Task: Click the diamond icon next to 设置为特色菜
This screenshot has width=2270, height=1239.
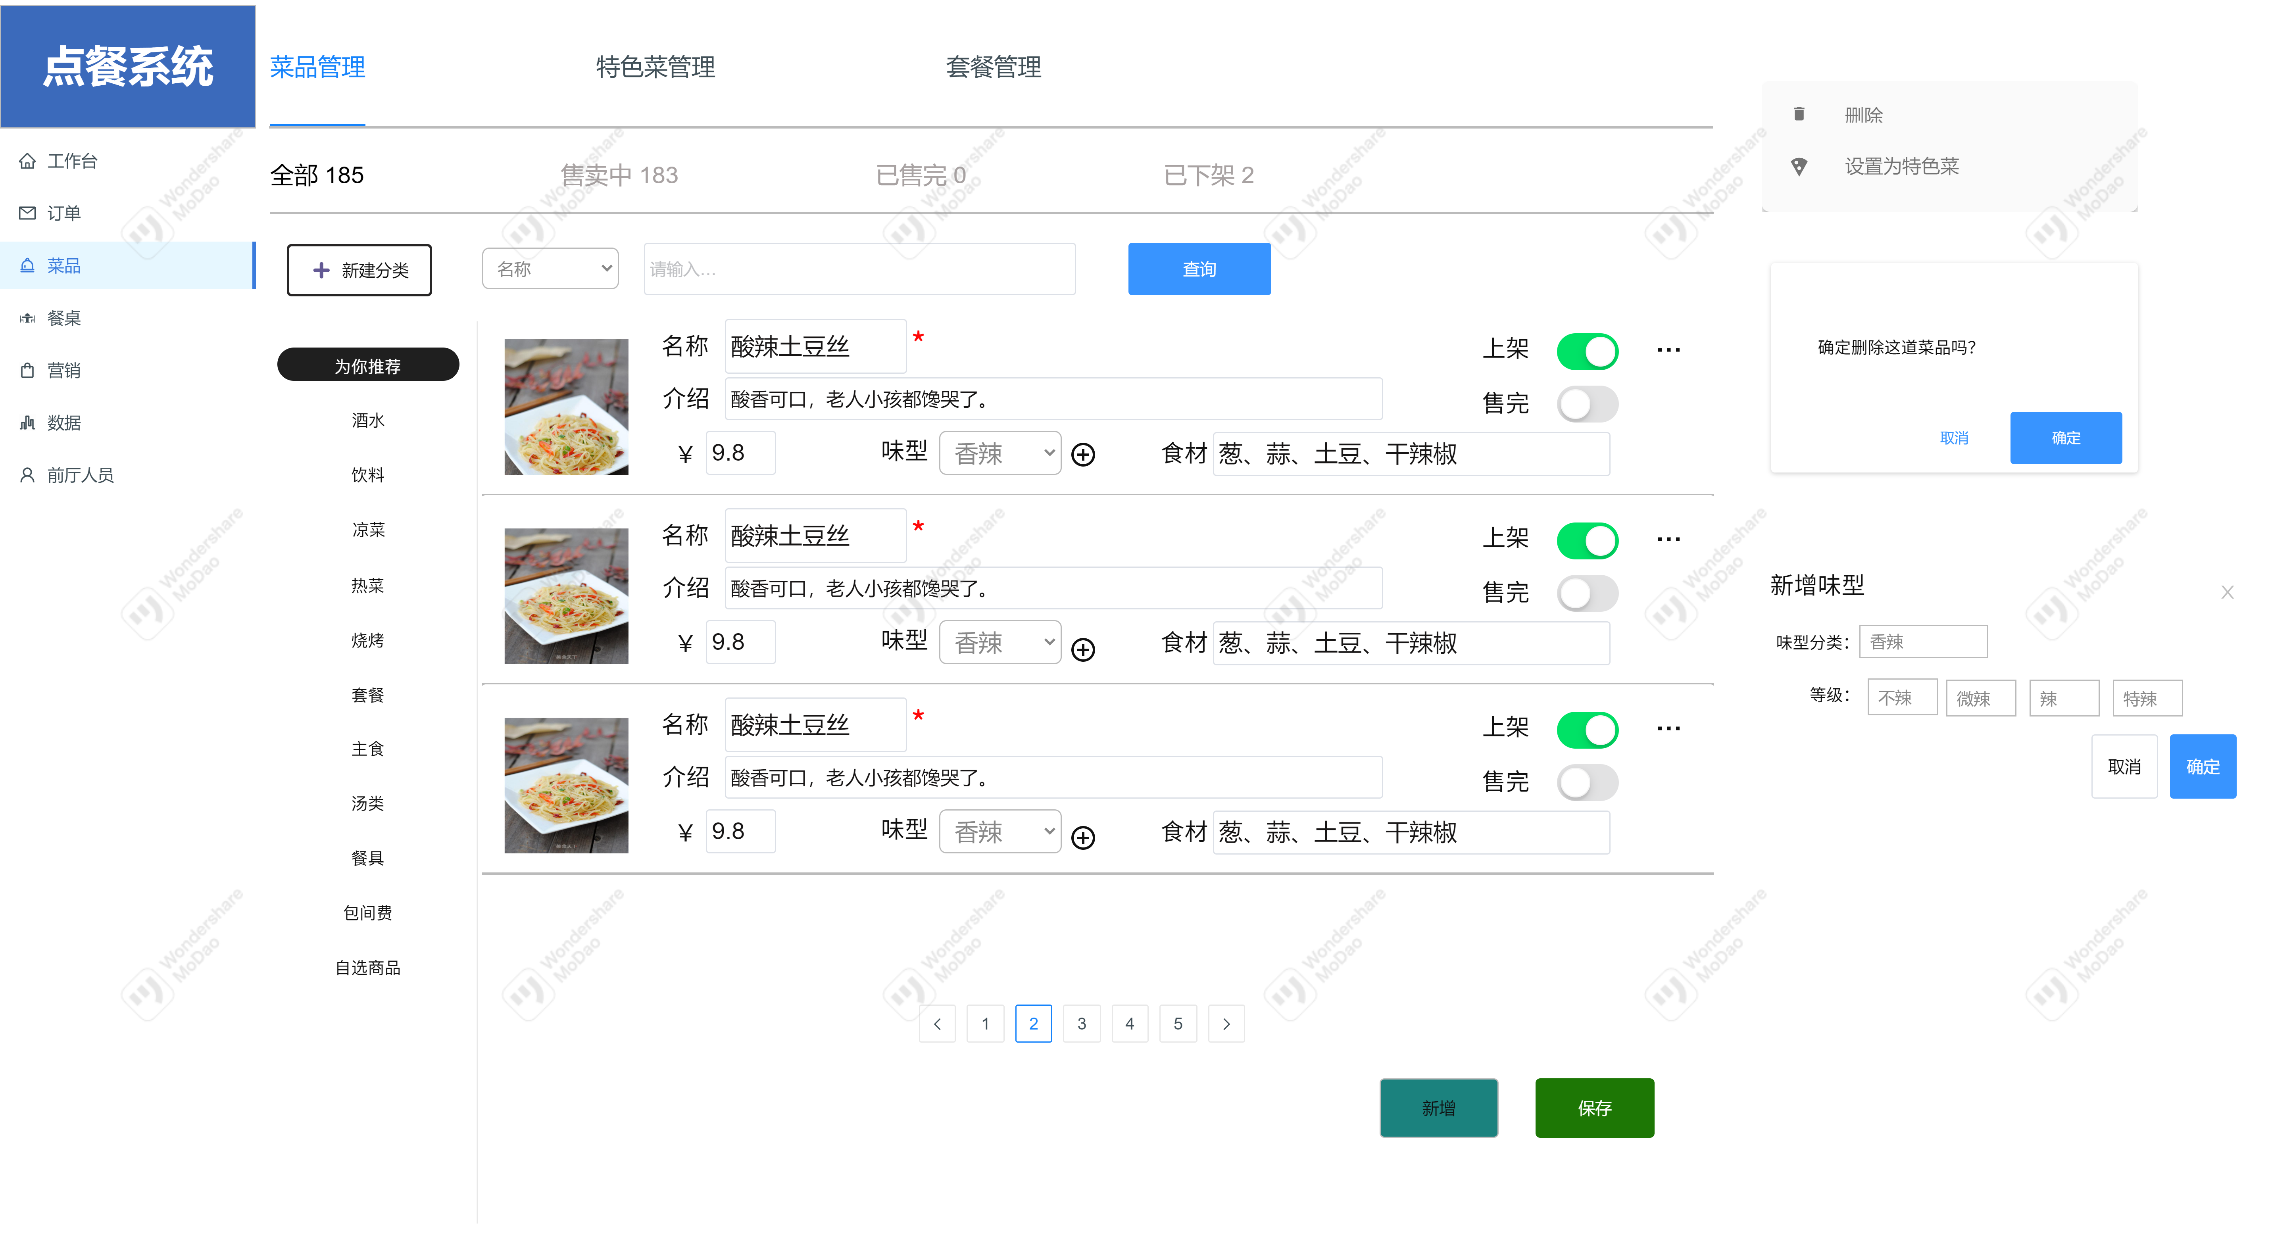Action: (1799, 166)
